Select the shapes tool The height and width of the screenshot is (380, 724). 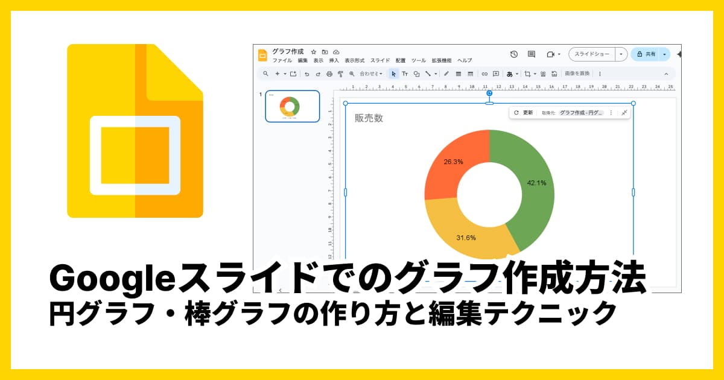pos(418,73)
